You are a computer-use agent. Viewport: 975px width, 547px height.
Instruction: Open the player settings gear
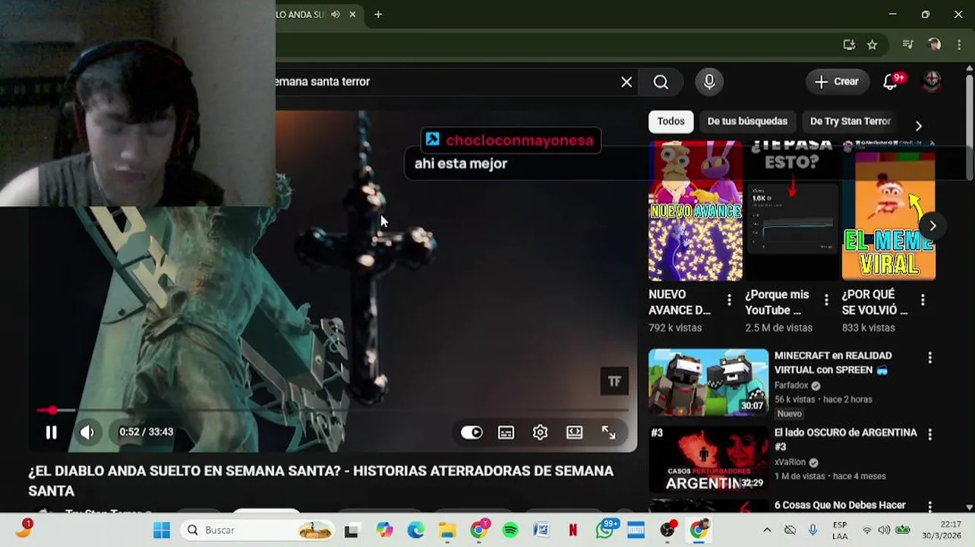(x=540, y=432)
